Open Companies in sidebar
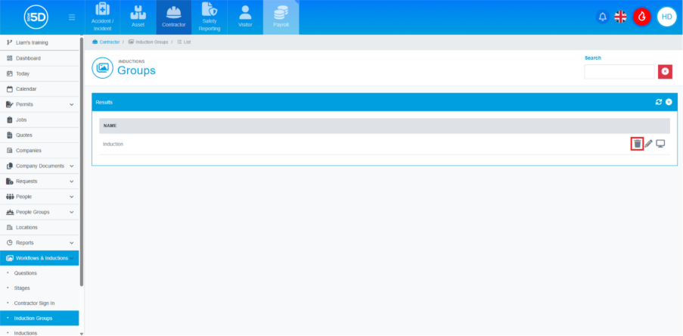Screen dimensions: 683x336 click(39, 151)
